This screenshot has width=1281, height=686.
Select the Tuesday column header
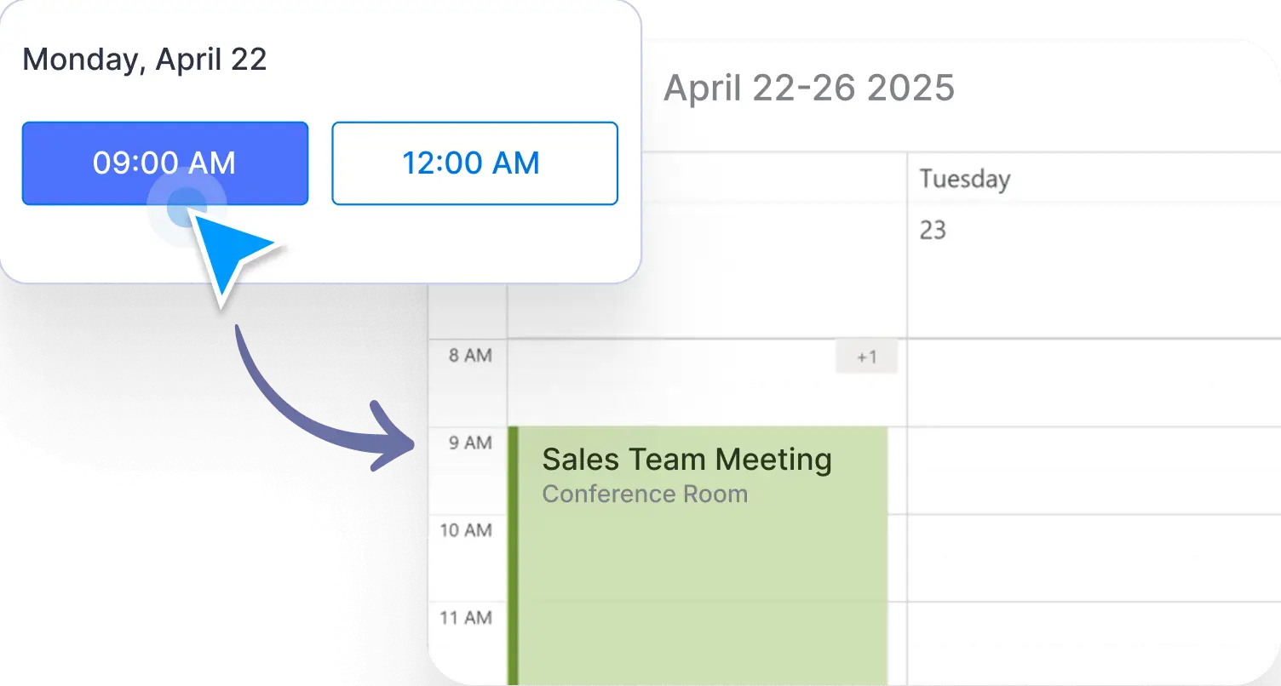coord(964,179)
